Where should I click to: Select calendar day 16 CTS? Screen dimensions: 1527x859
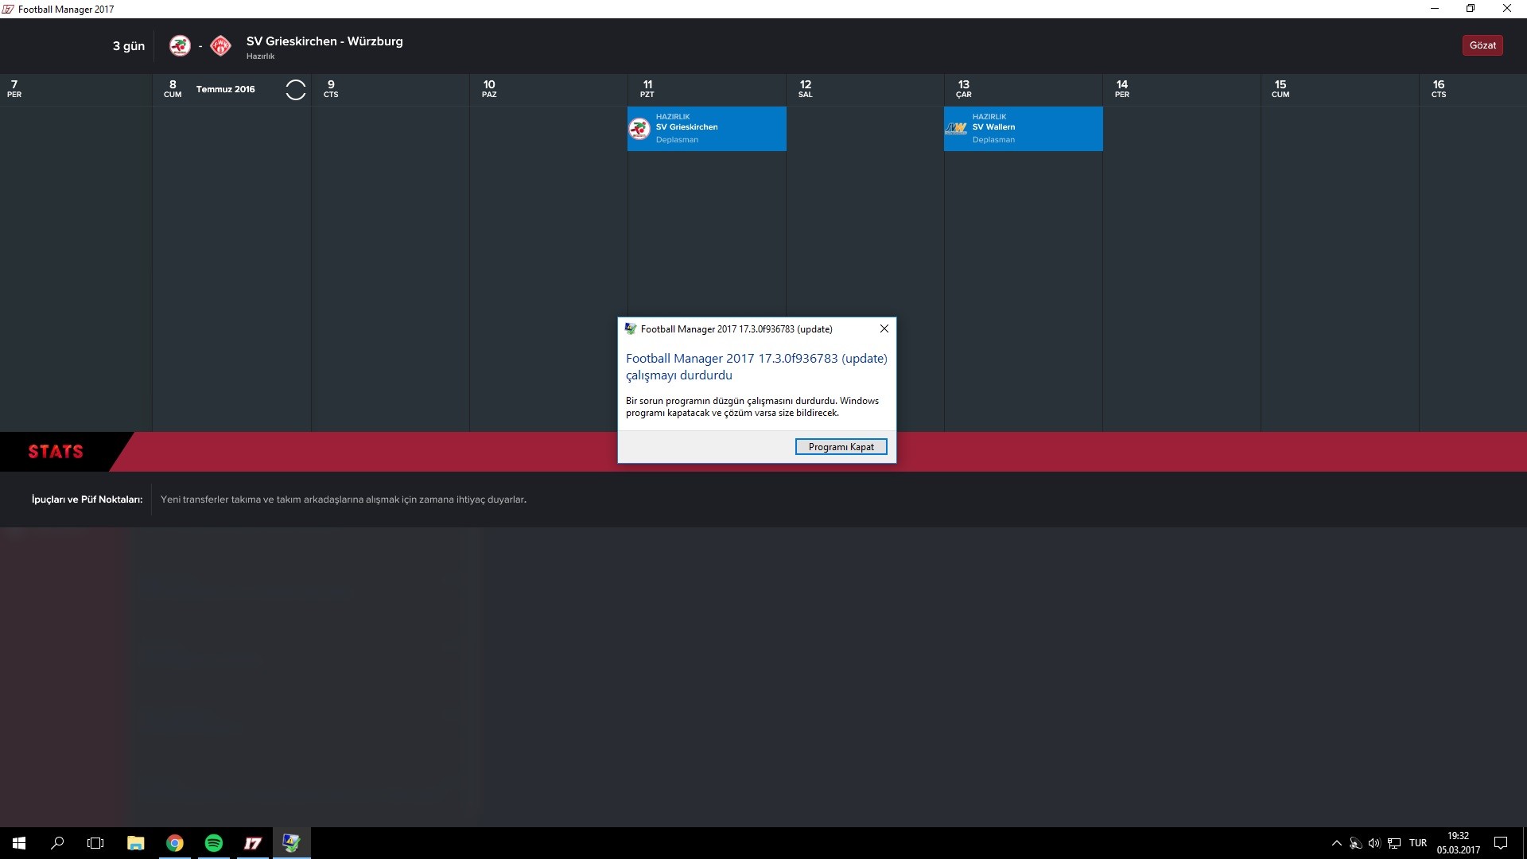coord(1439,89)
